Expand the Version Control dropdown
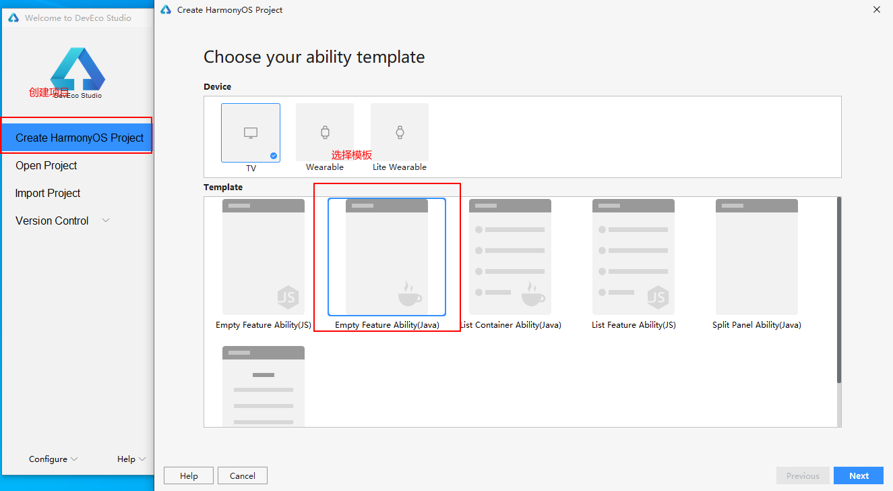Image resolution: width=893 pixels, height=491 pixels. click(63, 221)
